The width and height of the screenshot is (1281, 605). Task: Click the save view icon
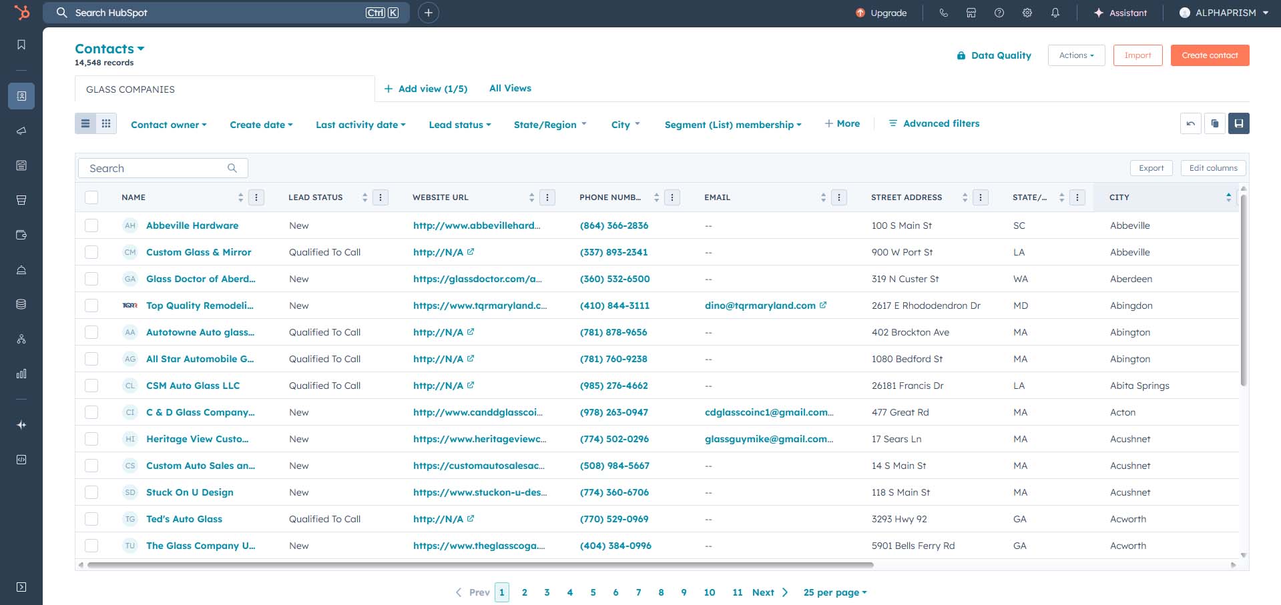(x=1239, y=123)
